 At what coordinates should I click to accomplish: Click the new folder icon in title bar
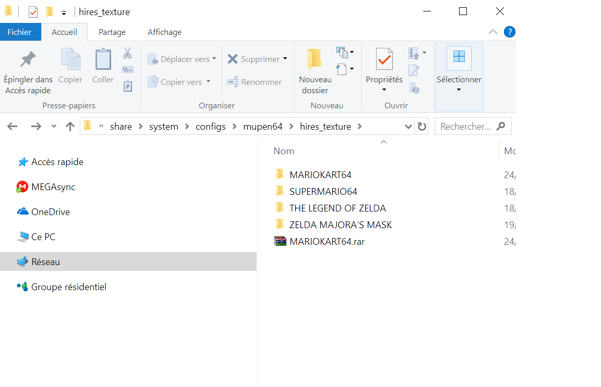50,12
